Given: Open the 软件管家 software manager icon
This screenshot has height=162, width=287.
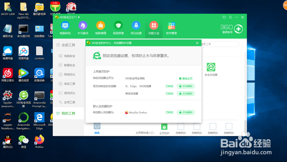Looking at the screenshot, I should coord(172,26).
